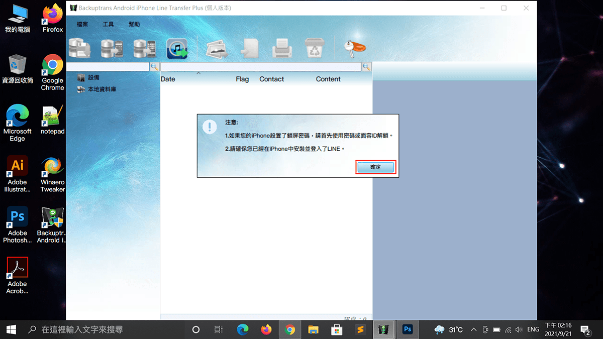The width and height of the screenshot is (603, 339).
Task: Open the 工具 menu
Action: (x=109, y=24)
